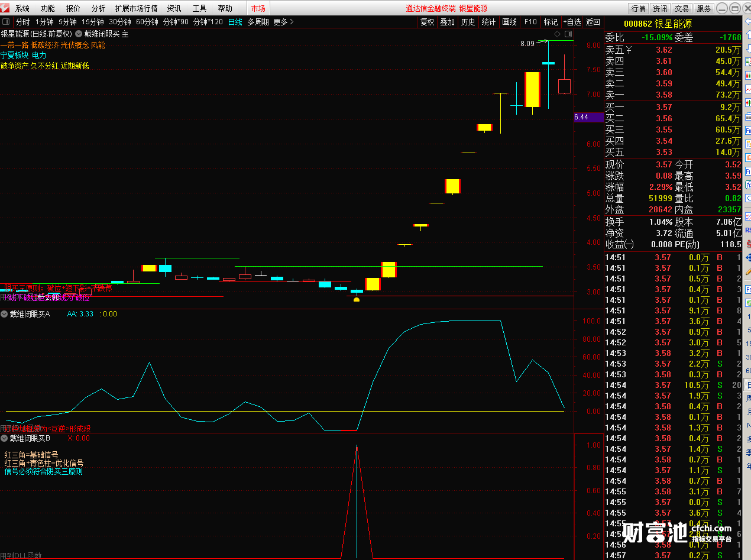Toggle the small panel icon beside the diamond marker
Viewport: 751px width, 560px height.
[568, 34]
